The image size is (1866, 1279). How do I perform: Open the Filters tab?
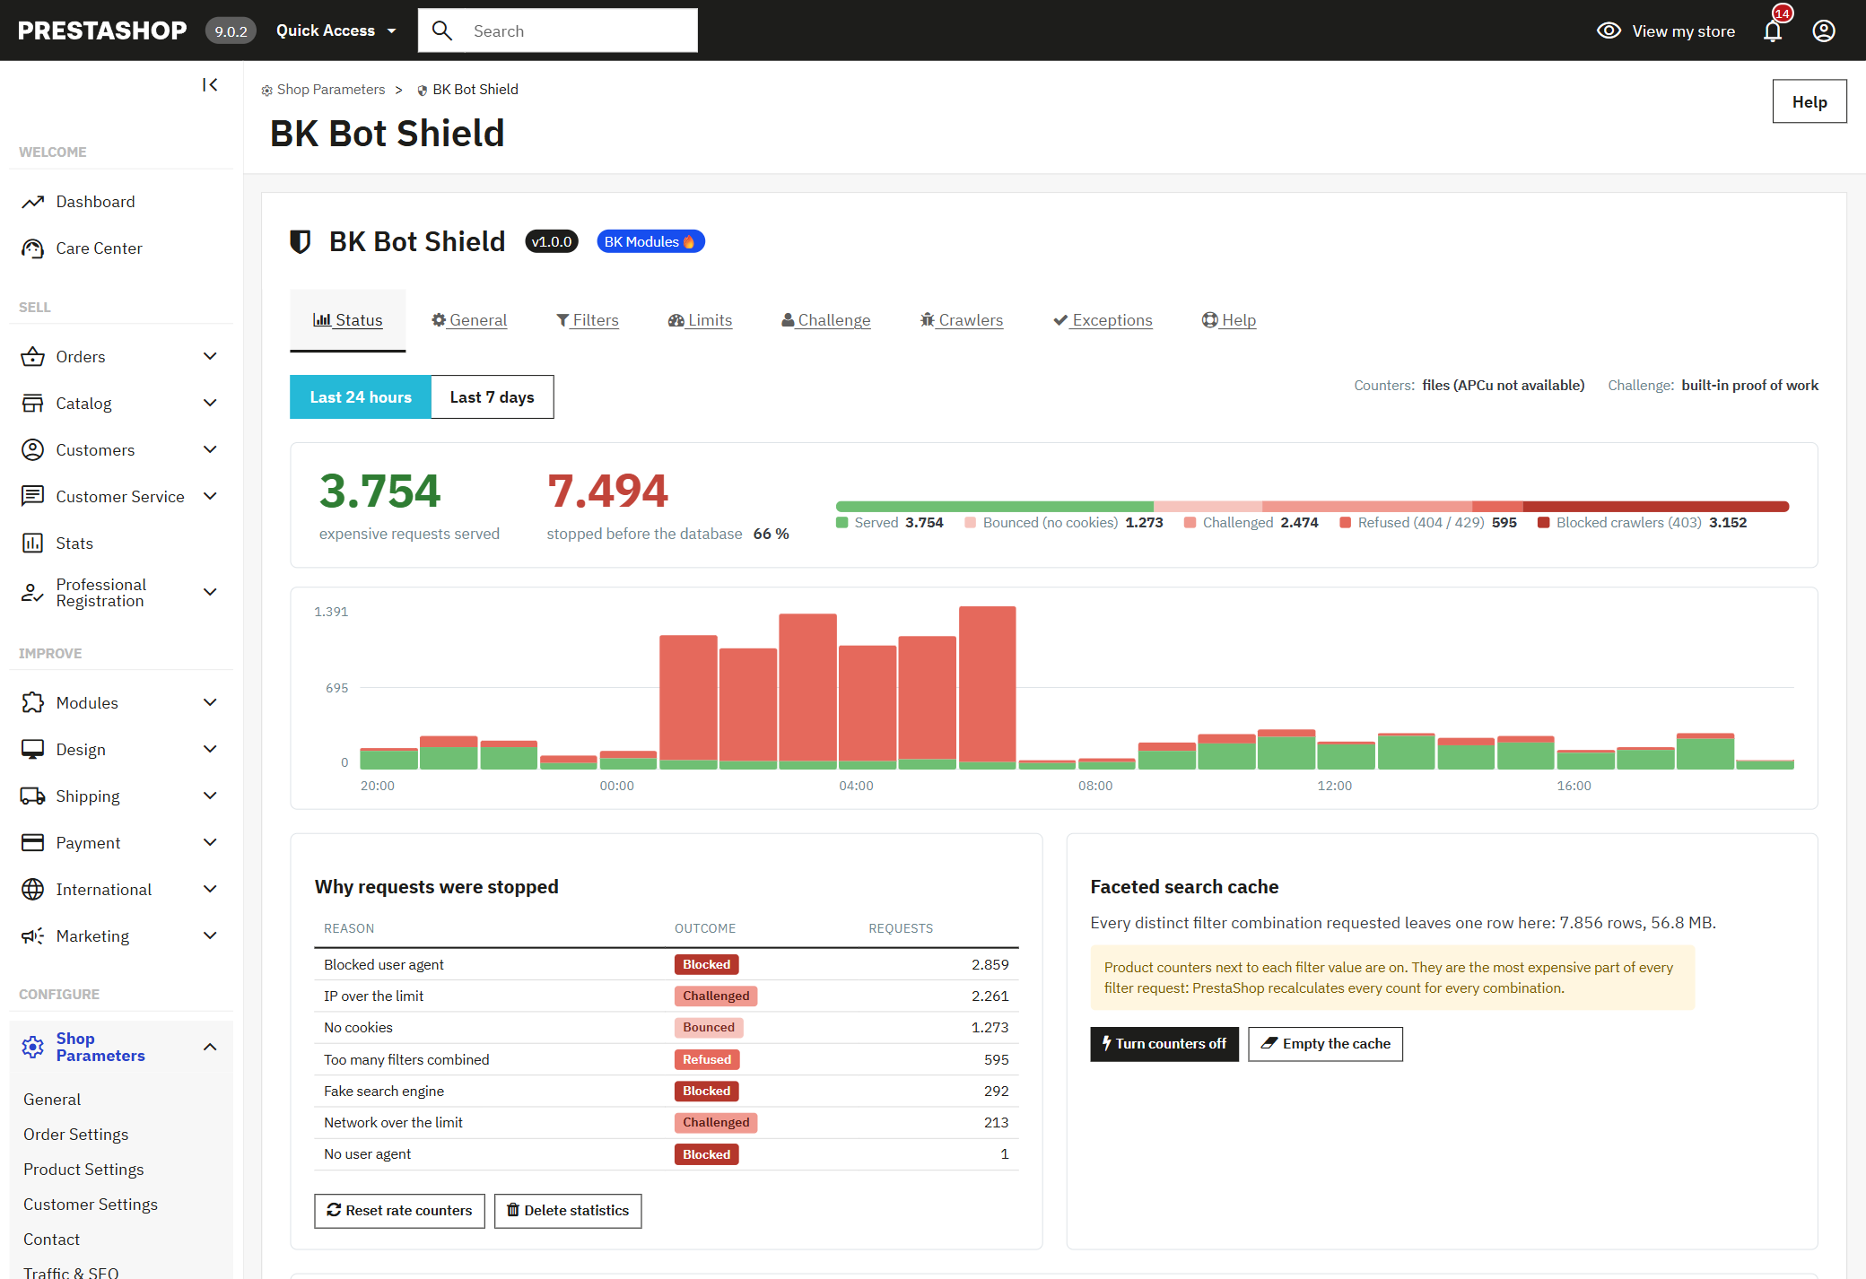[x=588, y=320]
